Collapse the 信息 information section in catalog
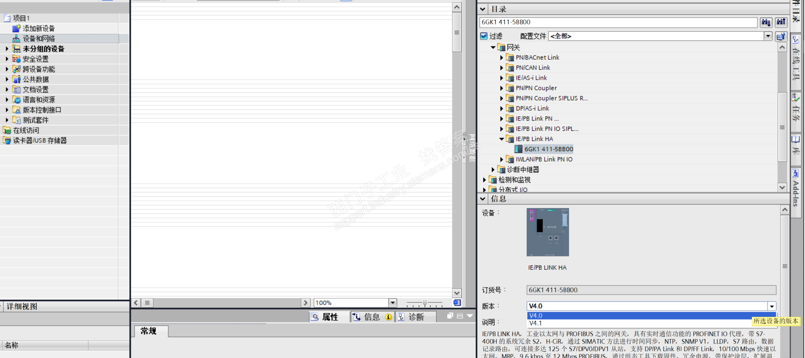This screenshot has width=805, height=358. point(483,199)
